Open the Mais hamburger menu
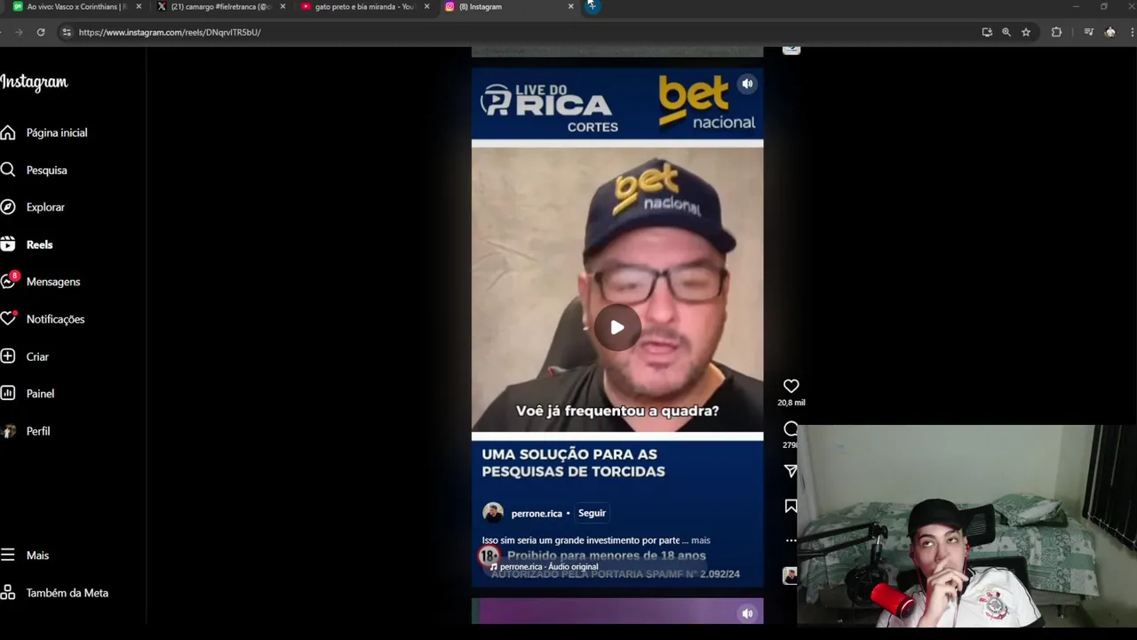The width and height of the screenshot is (1137, 640). 8,555
